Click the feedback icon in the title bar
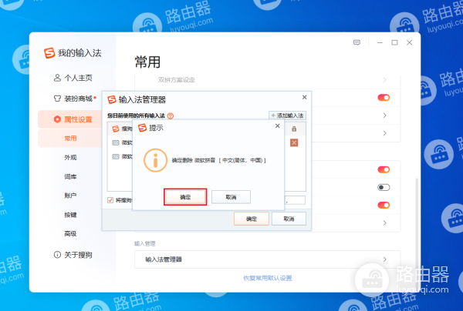The width and height of the screenshot is (463, 311). click(x=357, y=42)
